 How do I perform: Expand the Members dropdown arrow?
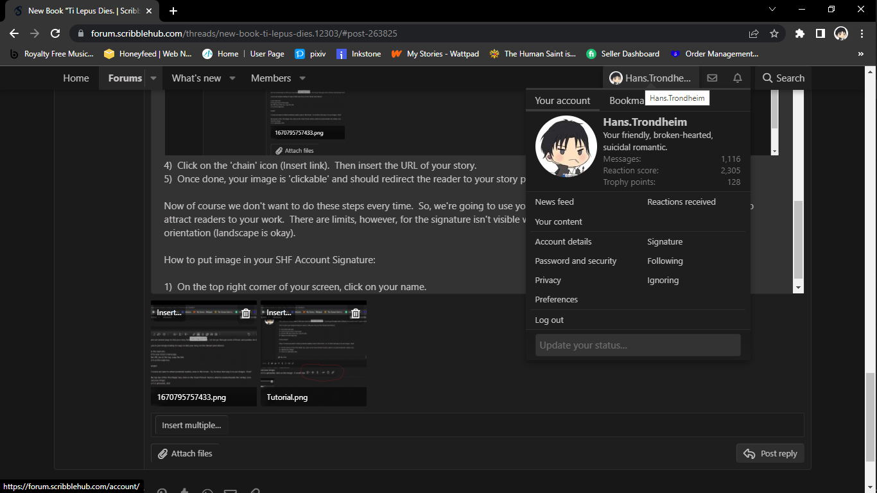click(302, 78)
